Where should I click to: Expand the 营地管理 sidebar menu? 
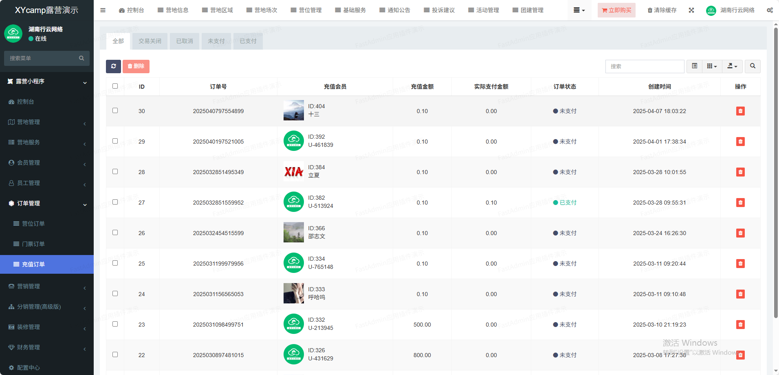[x=47, y=122]
